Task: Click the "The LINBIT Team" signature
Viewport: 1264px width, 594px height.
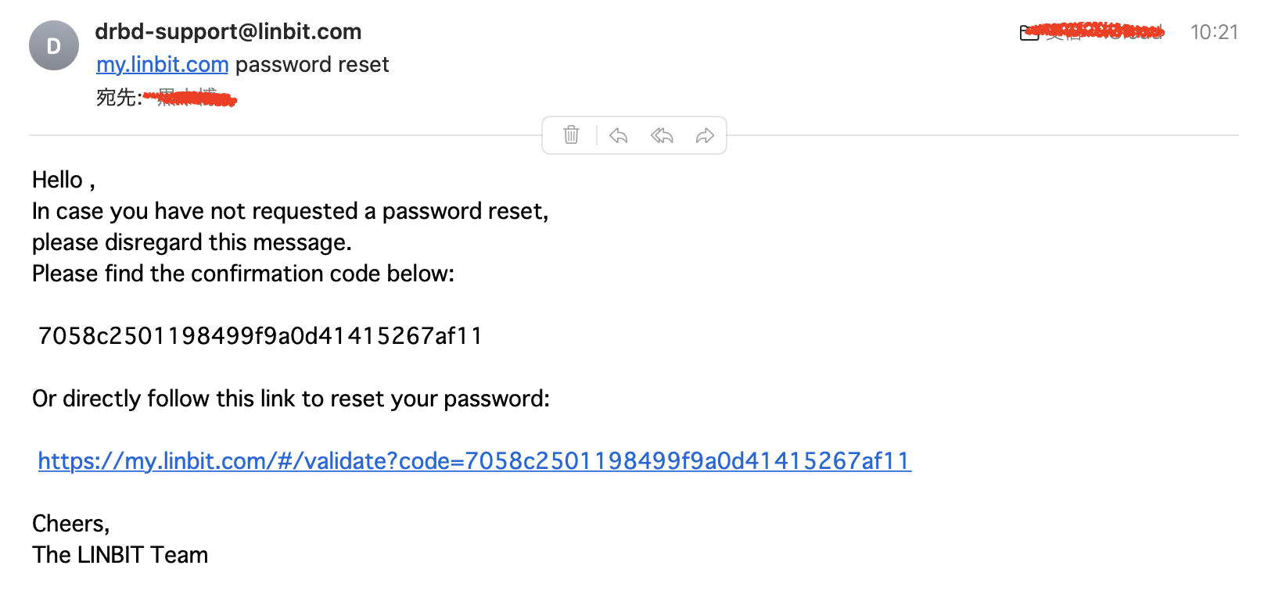Action: 120,555
